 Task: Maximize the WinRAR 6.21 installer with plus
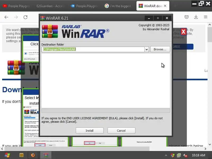pyautogui.click(x=158, y=18)
